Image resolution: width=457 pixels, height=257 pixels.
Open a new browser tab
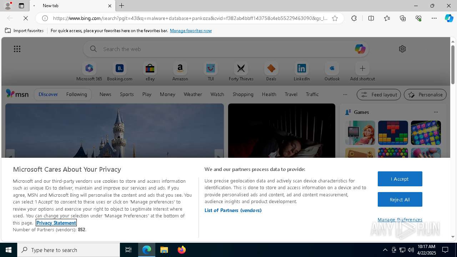pos(122,6)
